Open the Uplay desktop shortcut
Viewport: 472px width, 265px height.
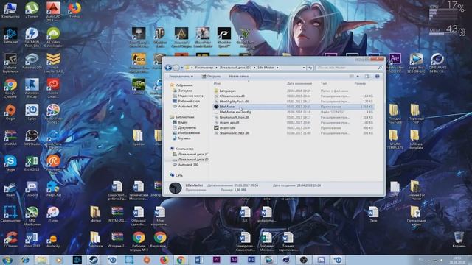click(32, 113)
